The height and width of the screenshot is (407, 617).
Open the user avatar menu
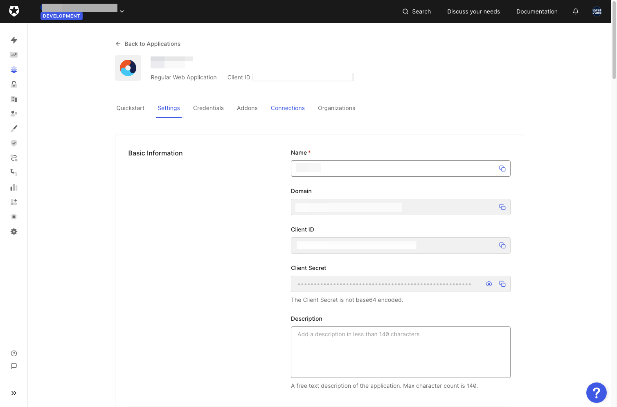pyautogui.click(x=597, y=11)
